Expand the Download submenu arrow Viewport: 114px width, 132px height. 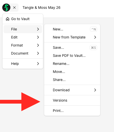click(x=95, y=90)
